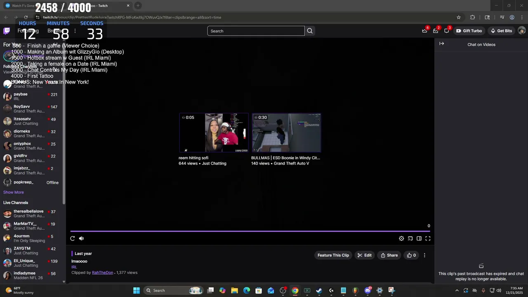
Task: Open the diorneks channel in sidebar
Action: [32, 134]
